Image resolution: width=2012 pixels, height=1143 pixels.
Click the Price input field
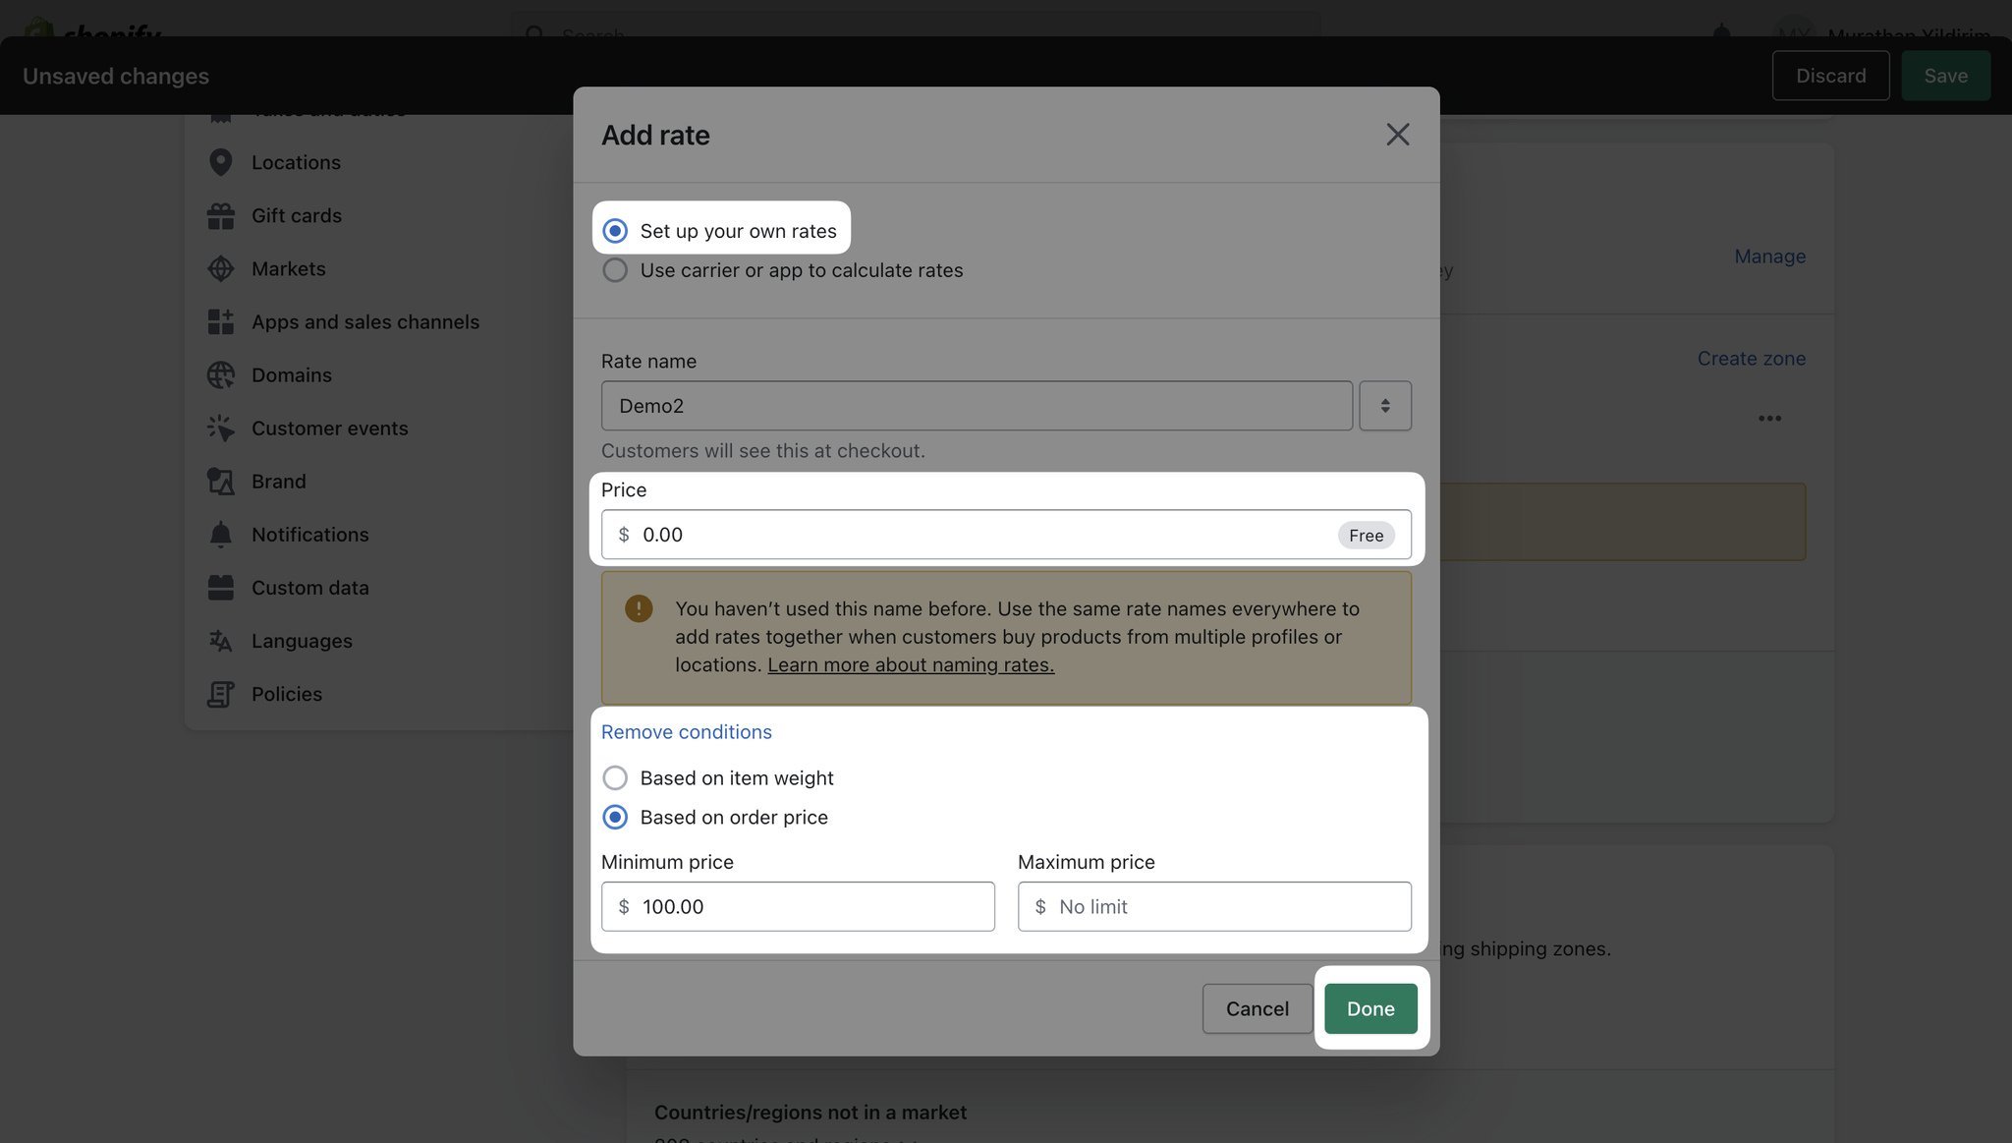pyautogui.click(x=1006, y=535)
